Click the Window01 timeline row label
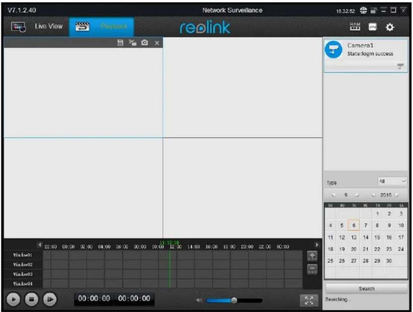This screenshot has height=312, width=413. pyautogui.click(x=23, y=255)
